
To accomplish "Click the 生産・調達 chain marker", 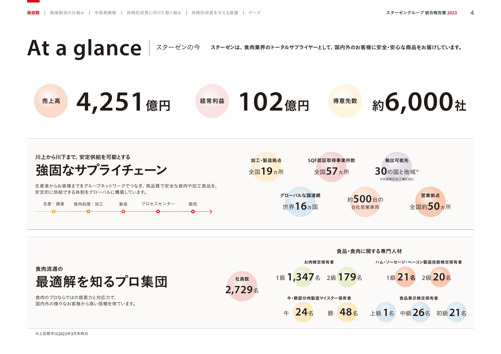I will pos(54,212).
